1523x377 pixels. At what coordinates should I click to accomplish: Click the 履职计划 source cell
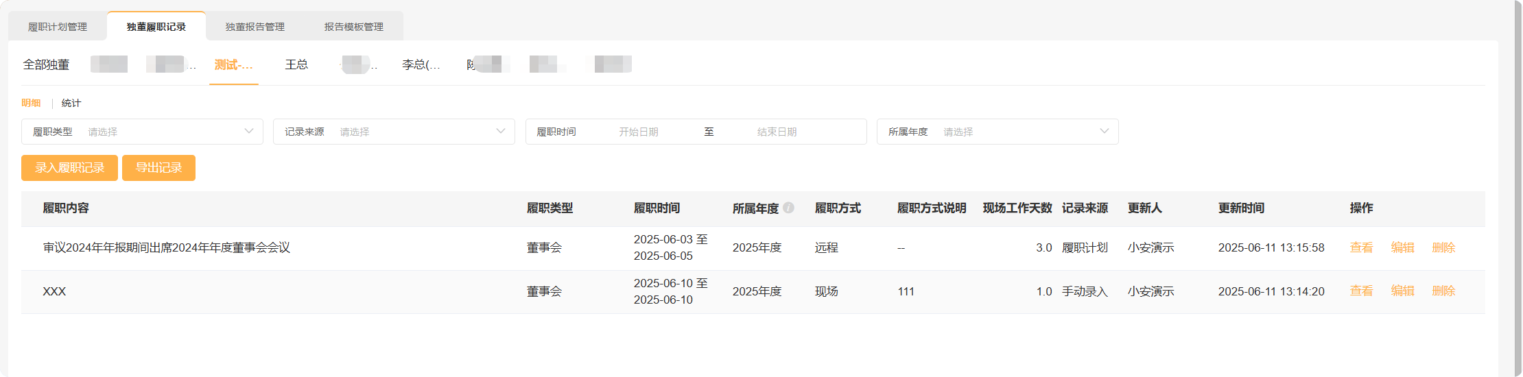[1085, 247]
